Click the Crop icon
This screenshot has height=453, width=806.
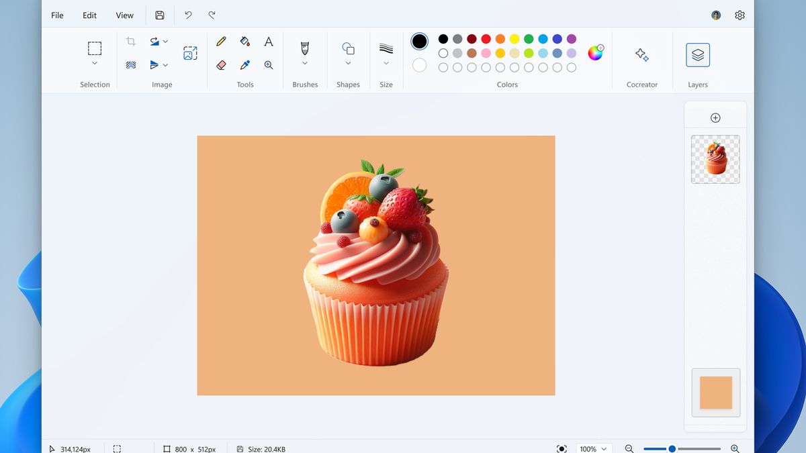tap(131, 42)
